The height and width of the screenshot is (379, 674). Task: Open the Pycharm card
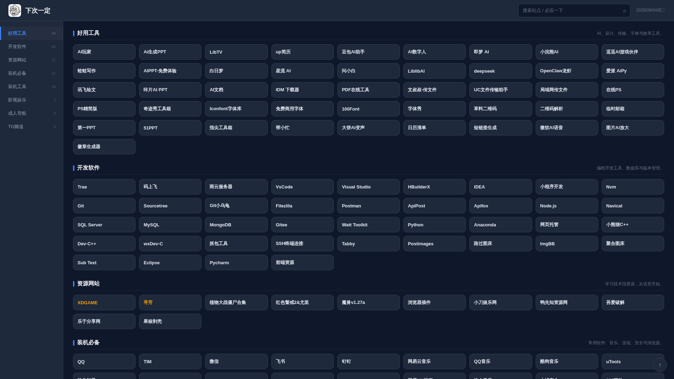(236, 262)
